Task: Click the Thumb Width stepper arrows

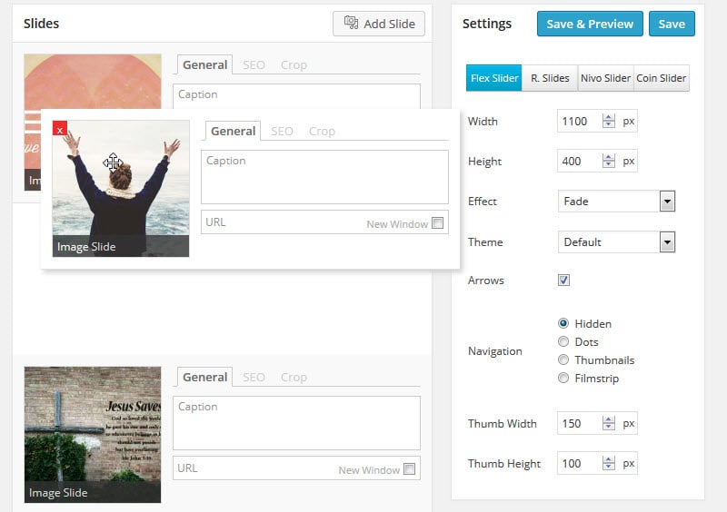Action: (x=608, y=424)
